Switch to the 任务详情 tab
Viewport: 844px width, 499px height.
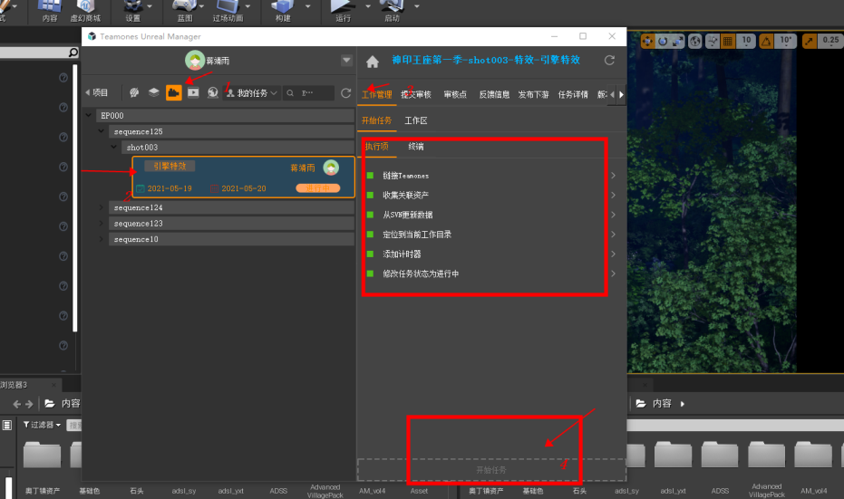click(573, 94)
